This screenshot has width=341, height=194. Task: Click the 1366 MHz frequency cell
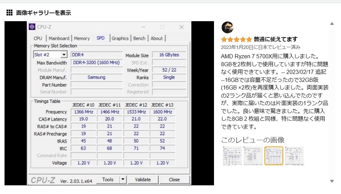(x=84, y=112)
